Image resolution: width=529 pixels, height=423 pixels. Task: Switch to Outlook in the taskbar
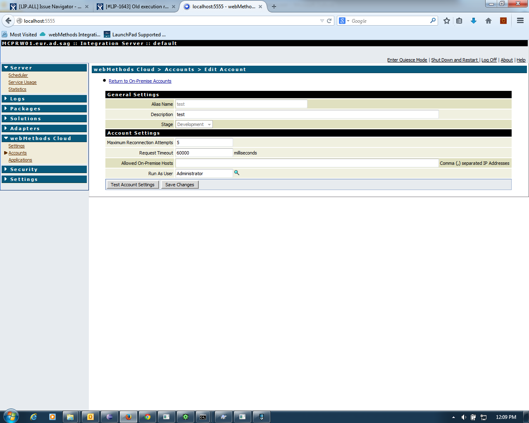click(x=91, y=417)
